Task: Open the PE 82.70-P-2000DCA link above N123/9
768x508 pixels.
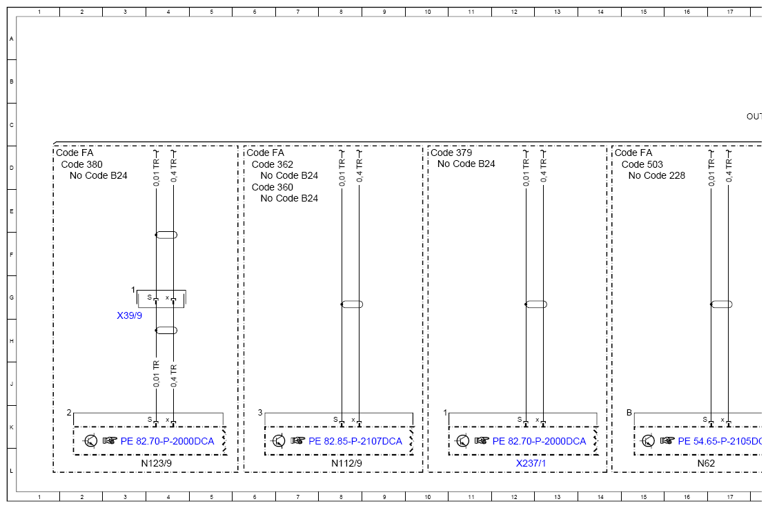Action: 168,441
